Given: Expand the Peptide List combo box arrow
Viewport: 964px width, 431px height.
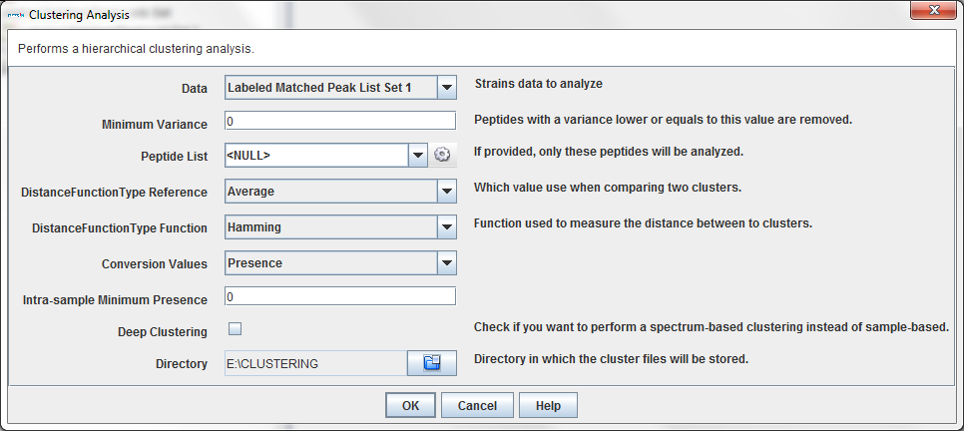Looking at the screenshot, I should click(418, 156).
